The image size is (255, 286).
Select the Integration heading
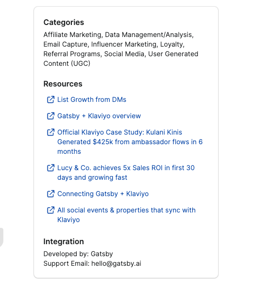coord(63,241)
